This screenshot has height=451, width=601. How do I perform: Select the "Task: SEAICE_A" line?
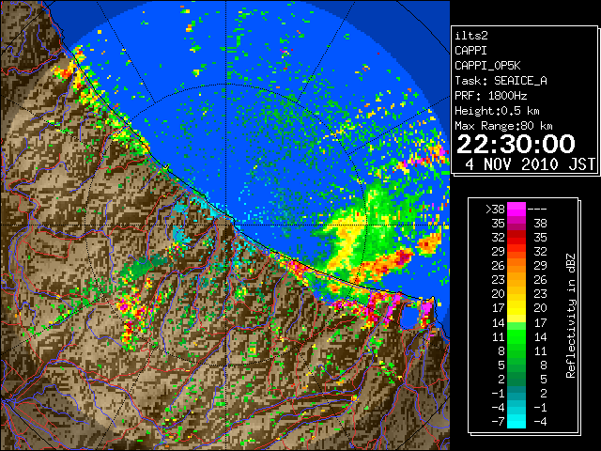pos(501,81)
